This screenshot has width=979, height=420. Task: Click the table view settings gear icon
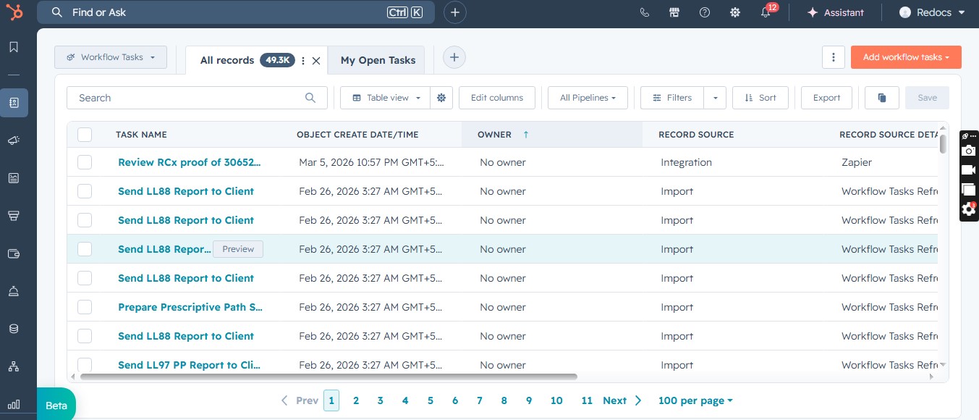click(441, 98)
